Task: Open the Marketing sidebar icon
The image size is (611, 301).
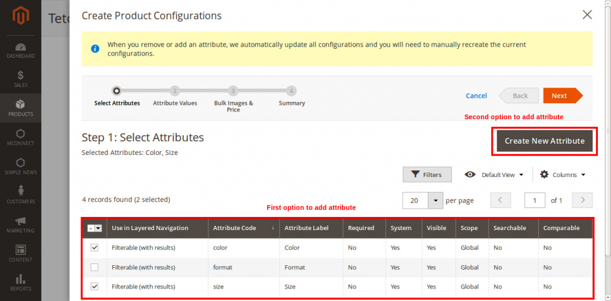Action: [20, 224]
